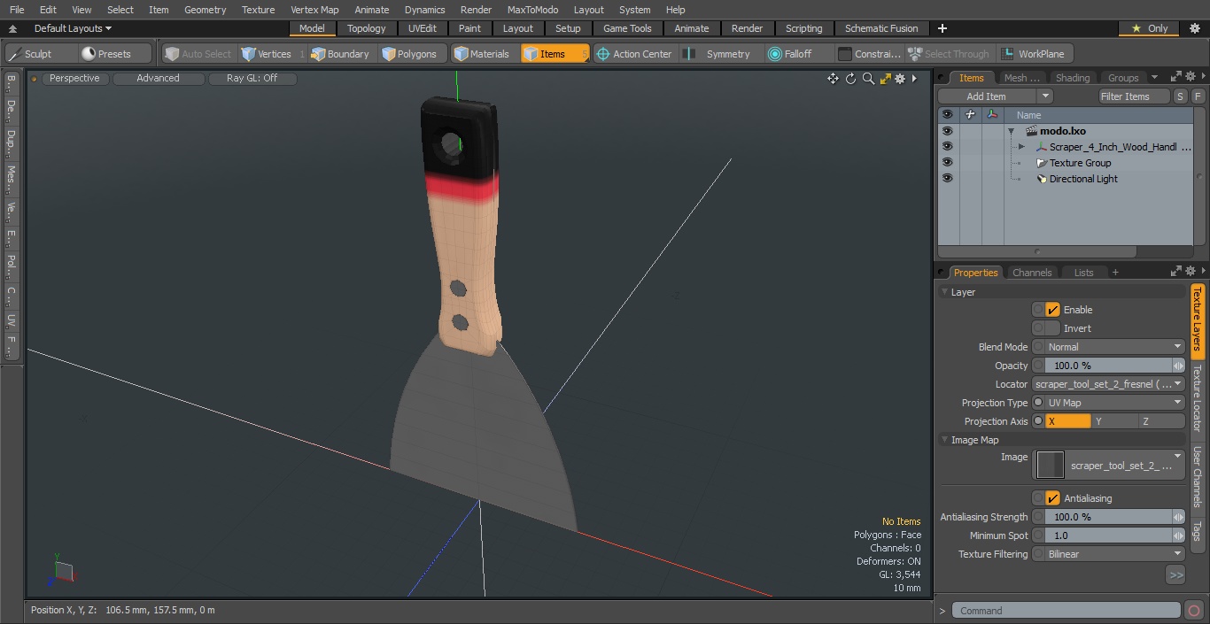1210x624 pixels.
Task: Click the Only star button
Action: pyautogui.click(x=1150, y=28)
